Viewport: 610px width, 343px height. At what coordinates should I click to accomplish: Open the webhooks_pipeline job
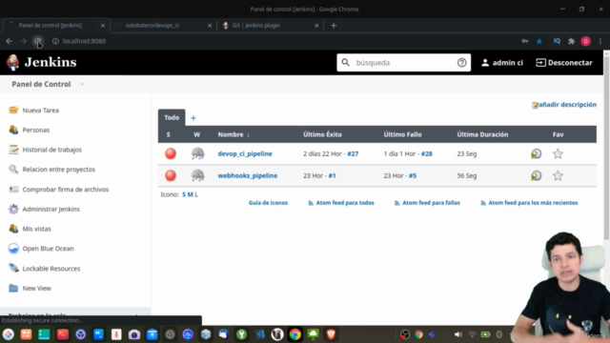point(248,175)
